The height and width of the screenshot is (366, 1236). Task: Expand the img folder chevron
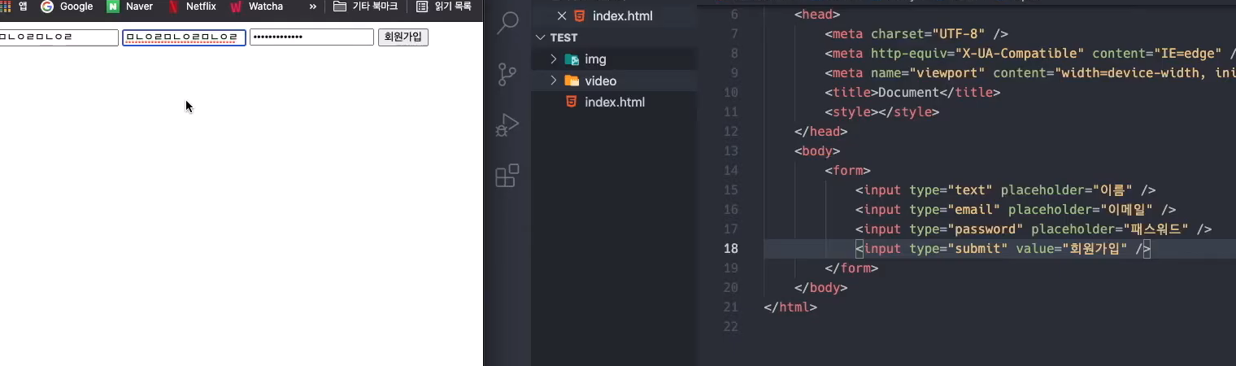[x=553, y=59]
